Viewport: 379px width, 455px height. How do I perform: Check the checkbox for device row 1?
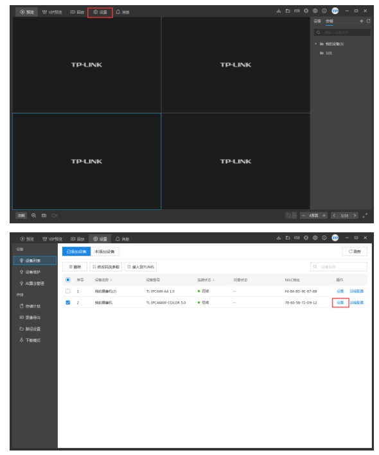click(68, 291)
